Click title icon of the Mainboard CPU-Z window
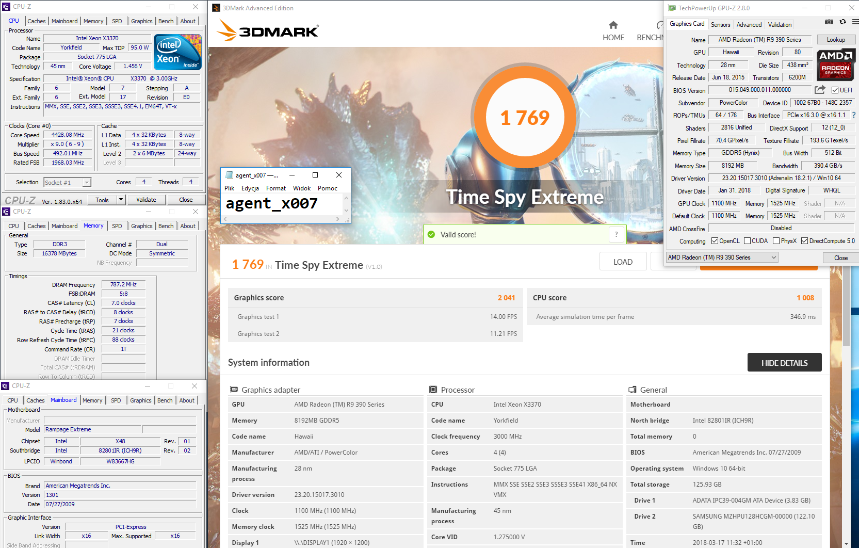 [5, 386]
